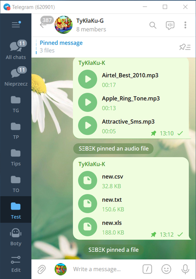Play Apple_Ring_Tone.mp3 audio
The image size is (196, 279).
(88, 102)
